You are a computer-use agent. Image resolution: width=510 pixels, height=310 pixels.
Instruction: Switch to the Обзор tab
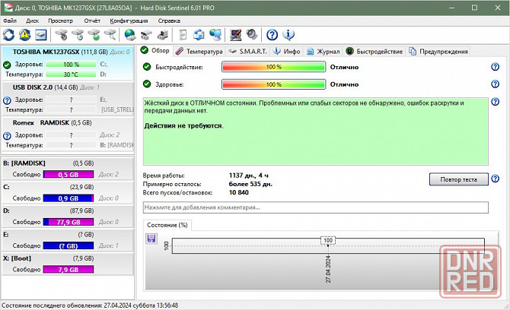155,51
